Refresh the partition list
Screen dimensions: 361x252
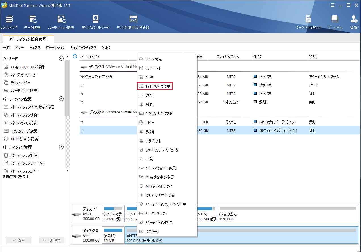click(x=74, y=56)
